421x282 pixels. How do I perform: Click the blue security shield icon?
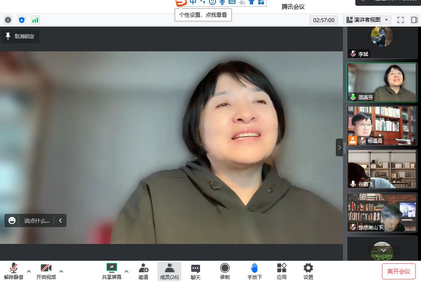point(22,20)
